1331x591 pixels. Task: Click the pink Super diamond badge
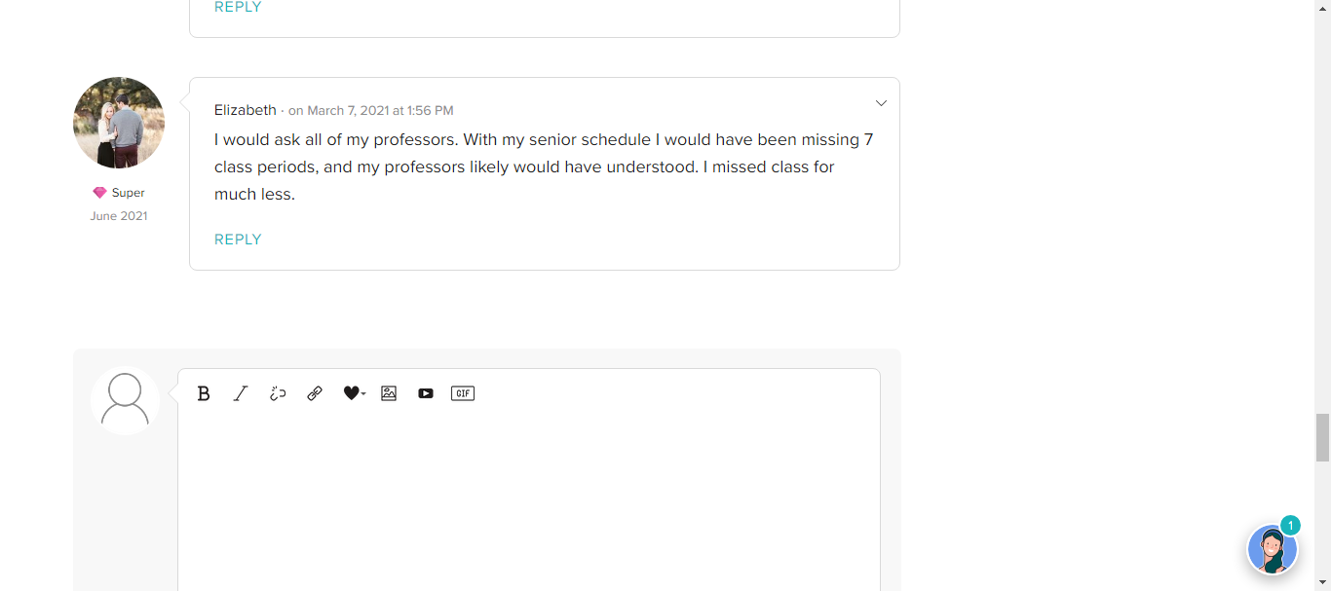(x=99, y=193)
